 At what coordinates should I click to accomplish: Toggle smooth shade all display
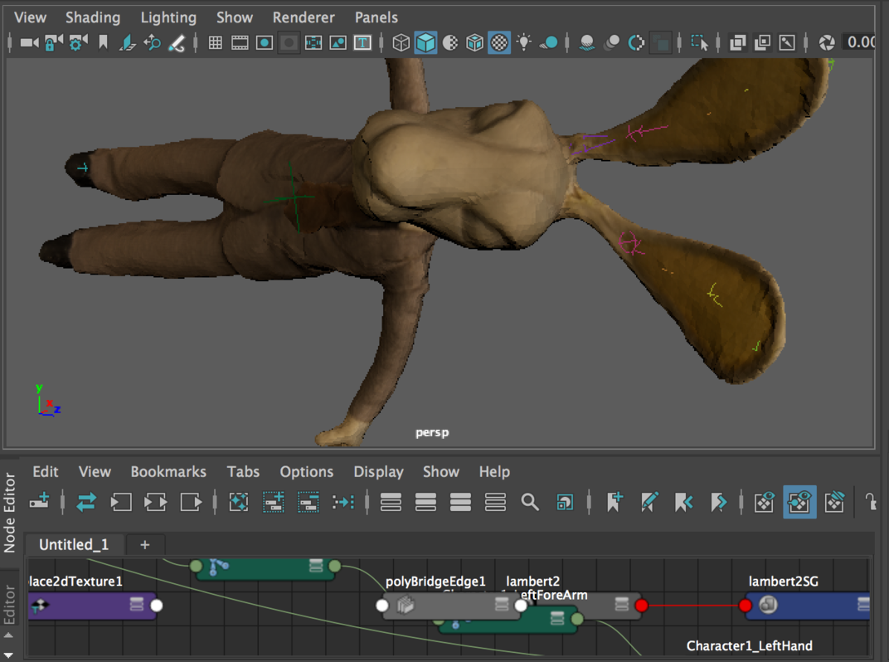coord(425,42)
